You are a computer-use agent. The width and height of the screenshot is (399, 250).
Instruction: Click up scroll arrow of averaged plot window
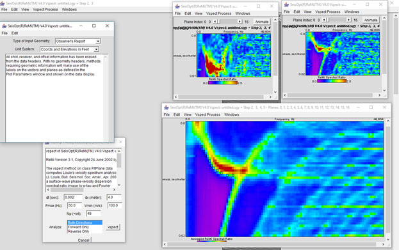click(x=388, y=121)
